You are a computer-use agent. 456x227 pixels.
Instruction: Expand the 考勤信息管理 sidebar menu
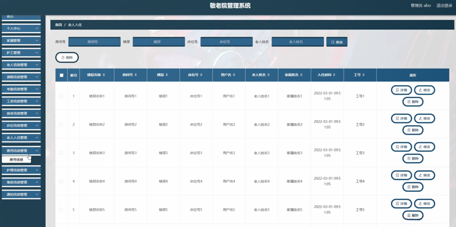21,89
